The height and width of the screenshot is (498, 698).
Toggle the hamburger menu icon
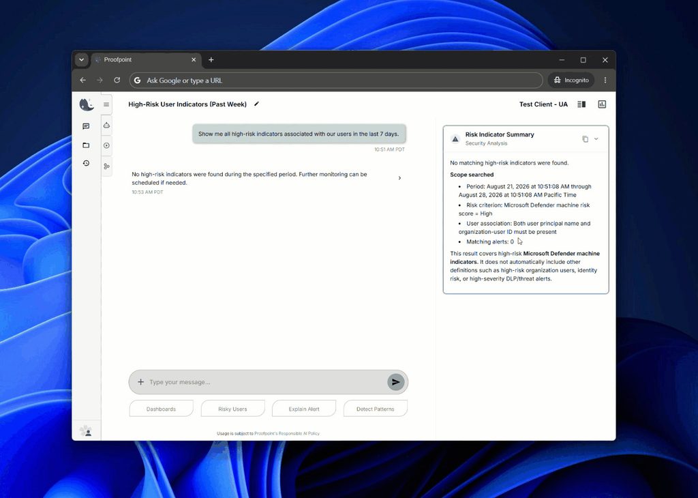(106, 104)
